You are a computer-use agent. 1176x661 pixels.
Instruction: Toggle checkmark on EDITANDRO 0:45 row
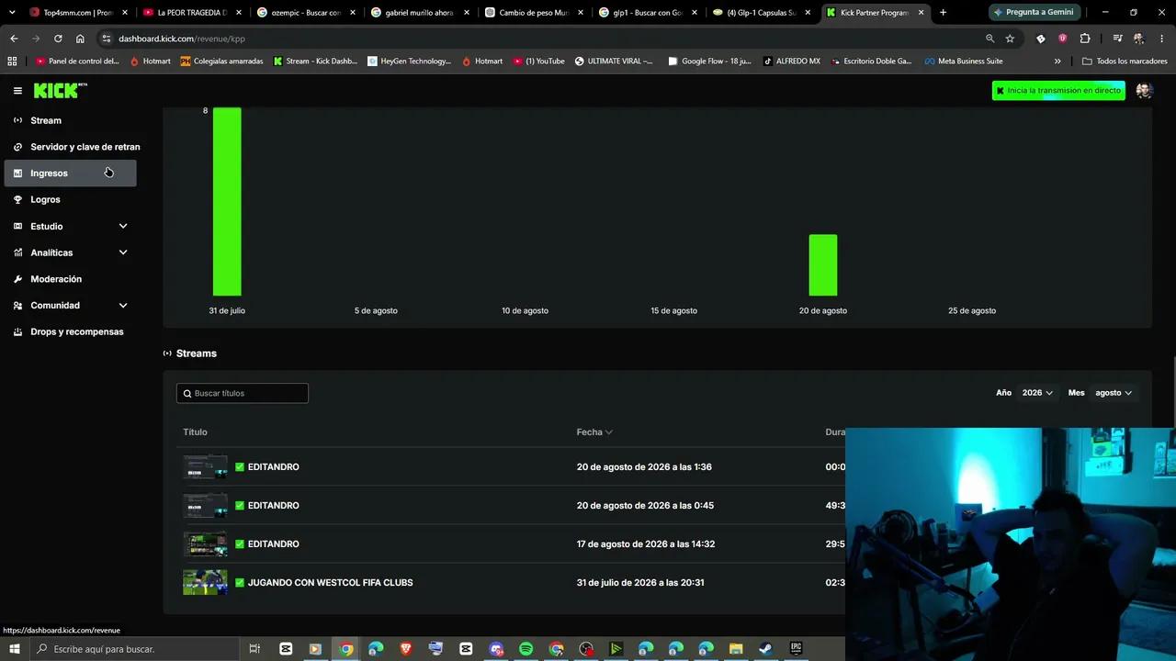click(240, 506)
